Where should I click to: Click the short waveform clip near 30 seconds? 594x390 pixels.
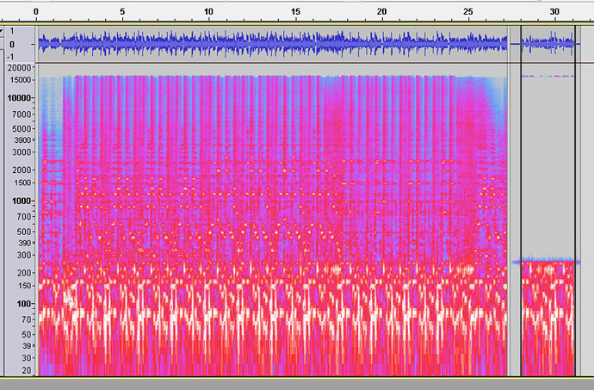click(x=548, y=42)
